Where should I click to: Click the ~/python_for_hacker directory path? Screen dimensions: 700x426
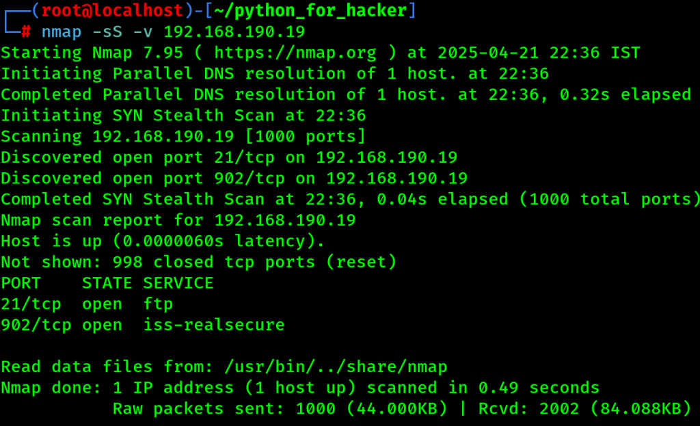(310, 11)
